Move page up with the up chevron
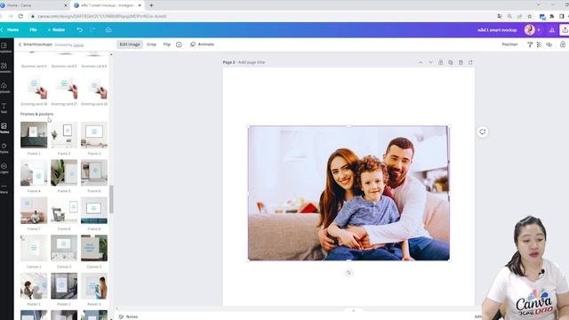The width and height of the screenshot is (569, 320). point(421,62)
